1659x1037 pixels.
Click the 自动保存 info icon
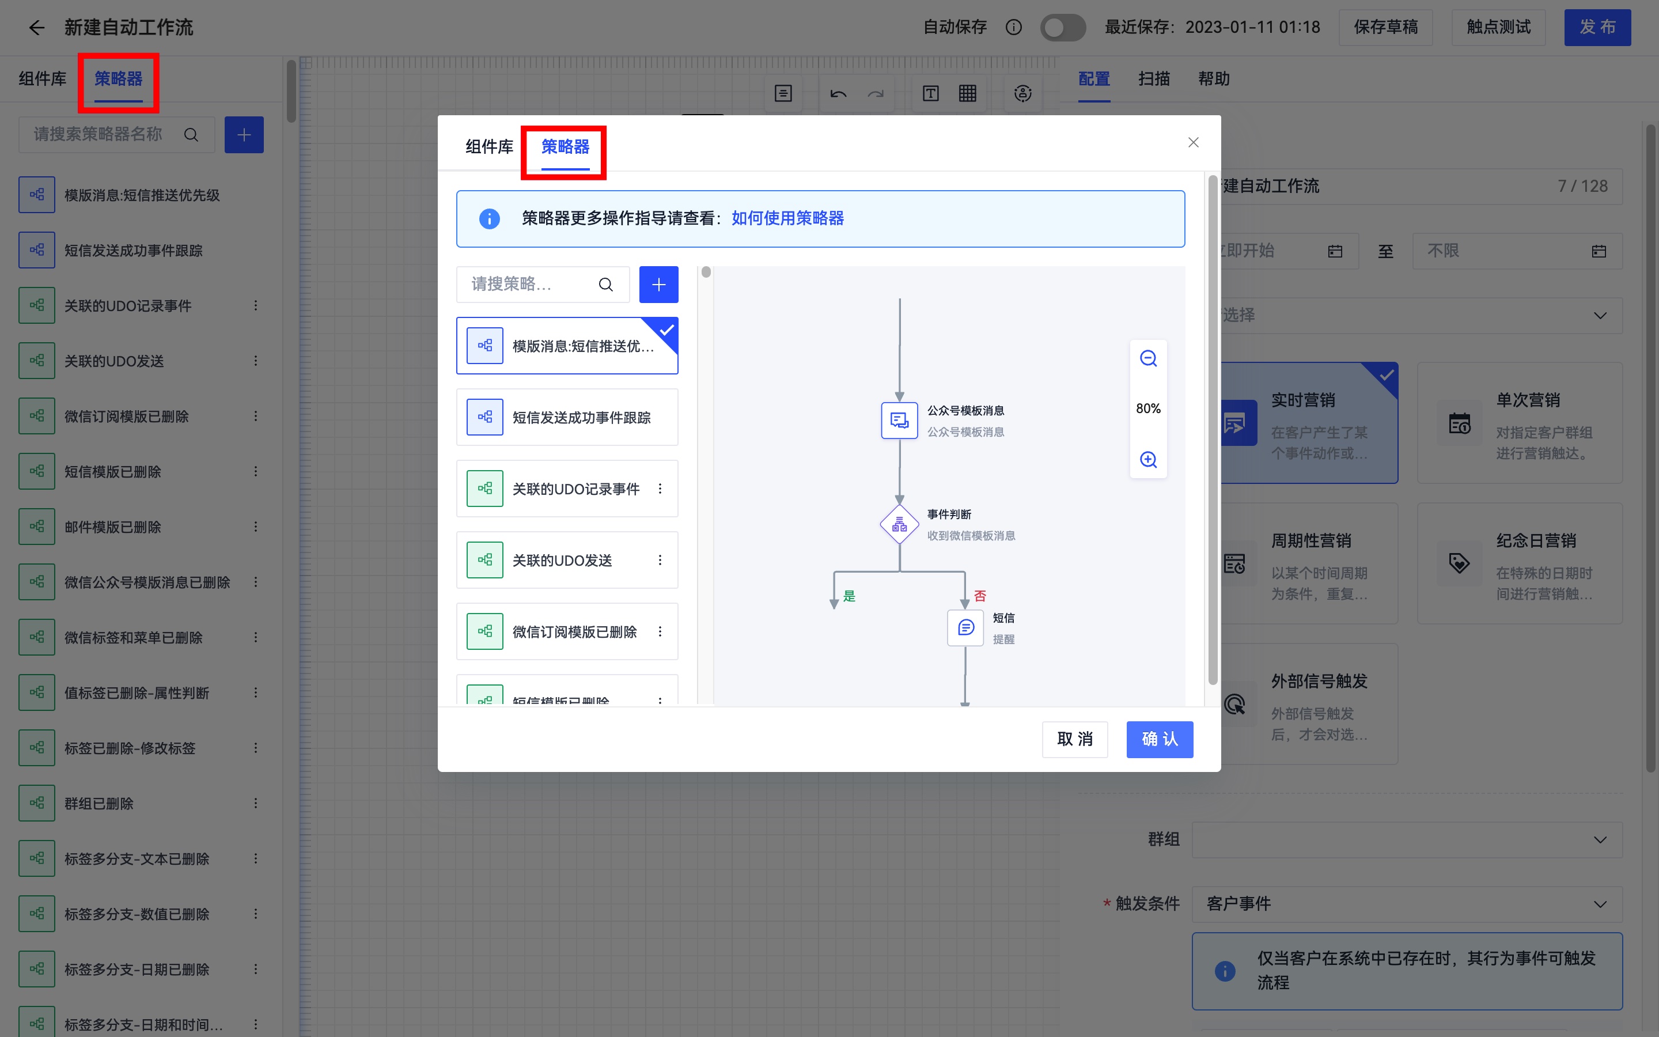[x=1013, y=28]
